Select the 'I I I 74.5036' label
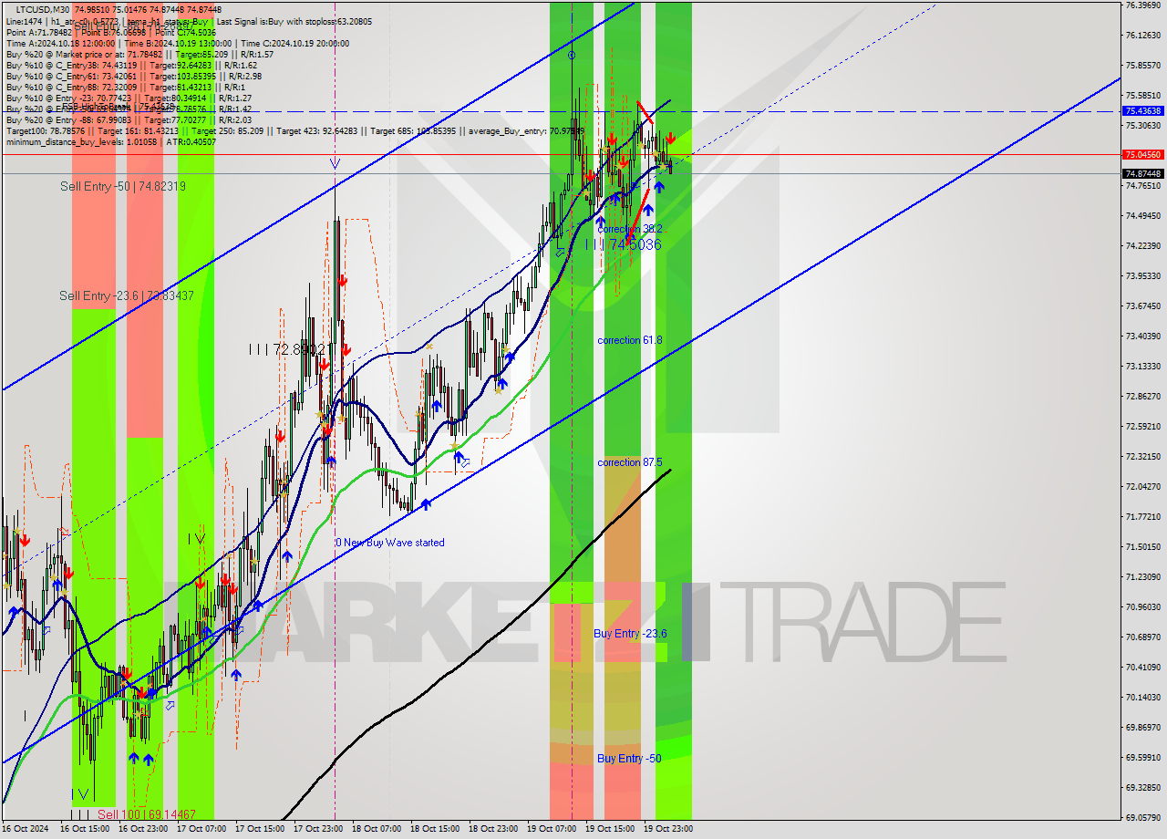Viewport: 1167px width, 839px height. click(624, 244)
